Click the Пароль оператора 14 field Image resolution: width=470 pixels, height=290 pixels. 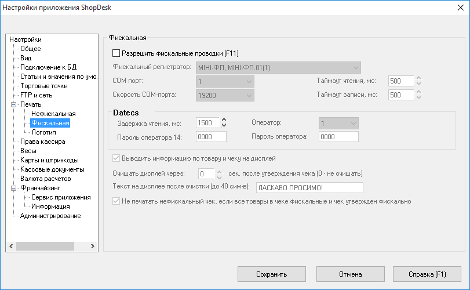pos(211,137)
